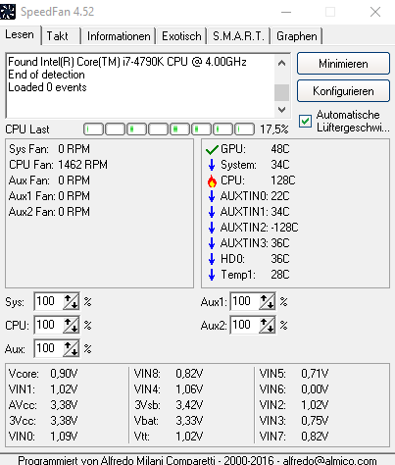Click the Aux1 fan percentage input field
395x465 pixels.
tap(244, 301)
